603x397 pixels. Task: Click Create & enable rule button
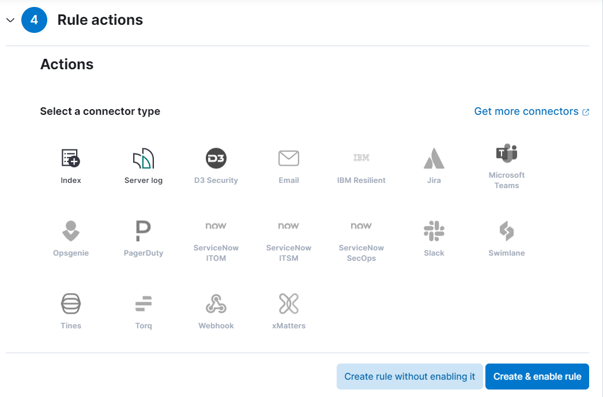537,376
